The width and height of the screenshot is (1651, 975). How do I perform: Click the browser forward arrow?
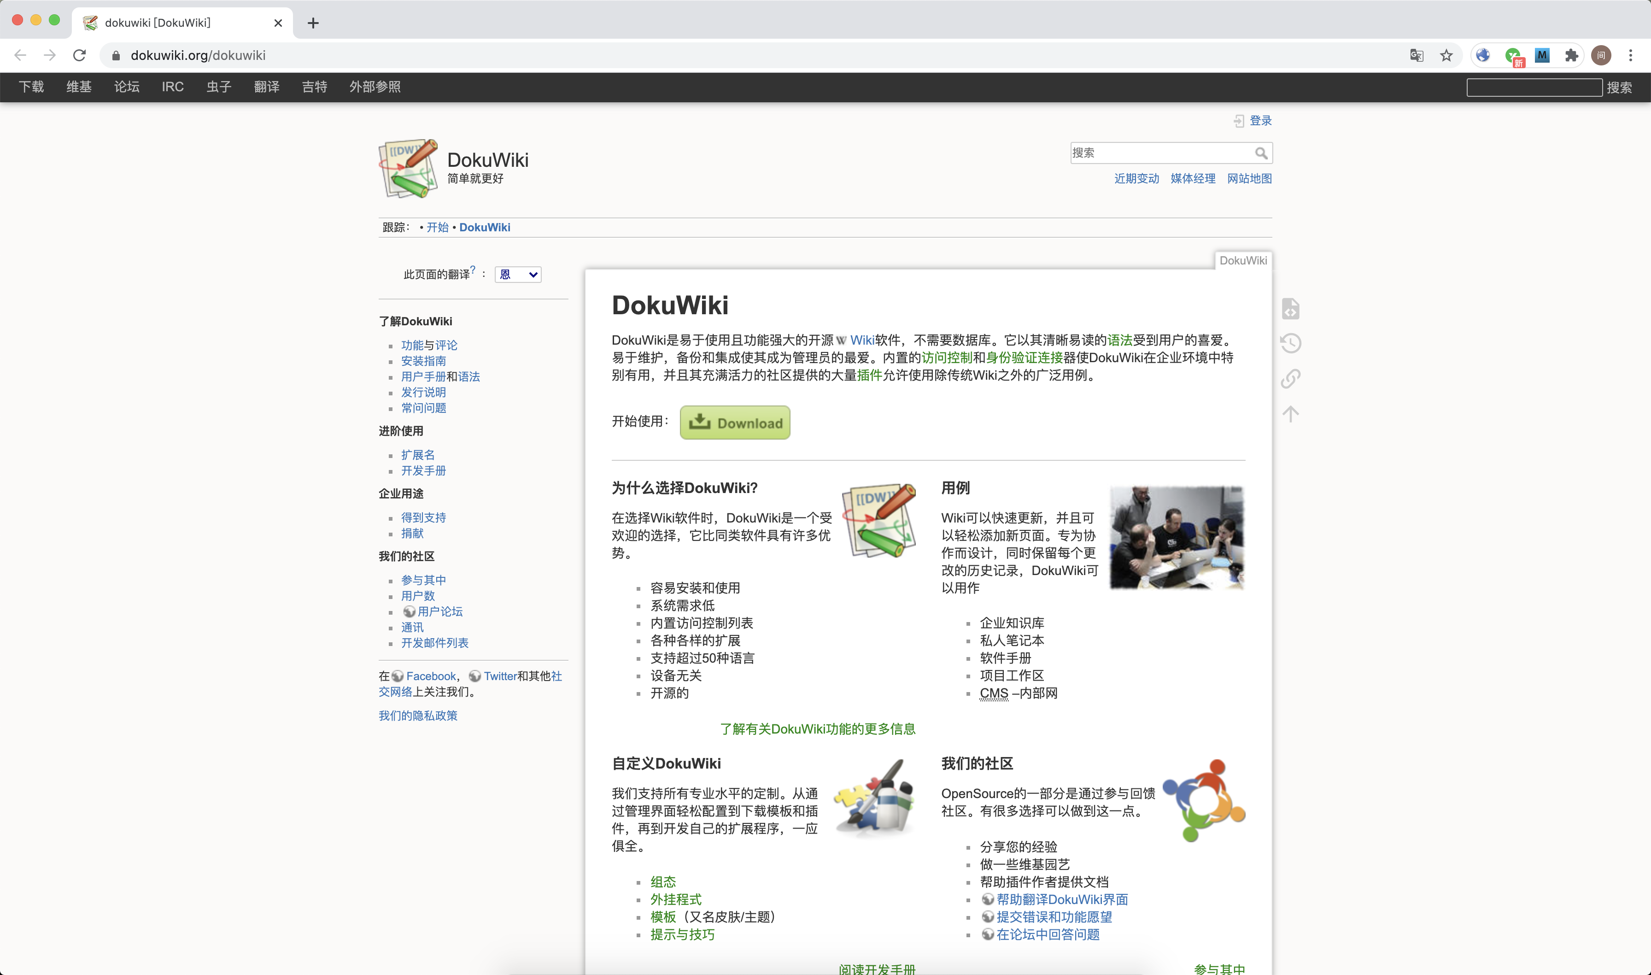click(50, 55)
